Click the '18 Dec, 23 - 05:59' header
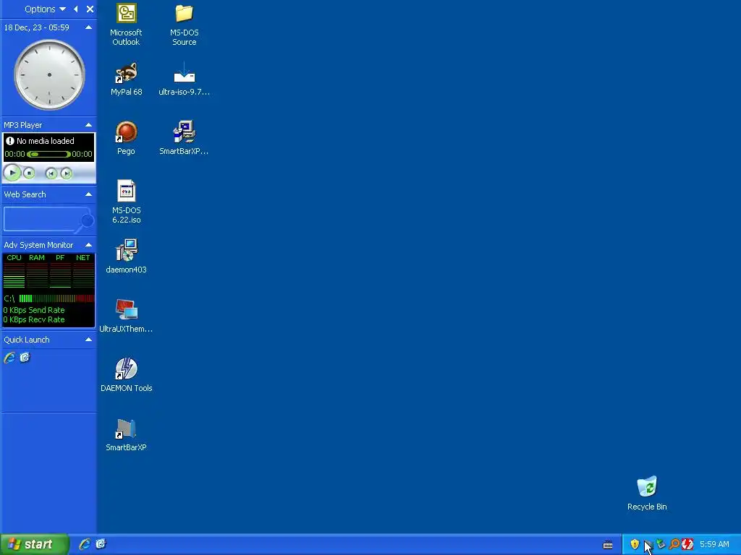The image size is (741, 555). tap(36, 27)
